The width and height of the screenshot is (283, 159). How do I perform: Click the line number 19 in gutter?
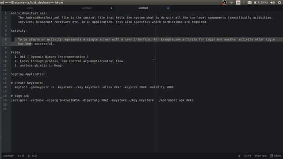tap(5, 100)
